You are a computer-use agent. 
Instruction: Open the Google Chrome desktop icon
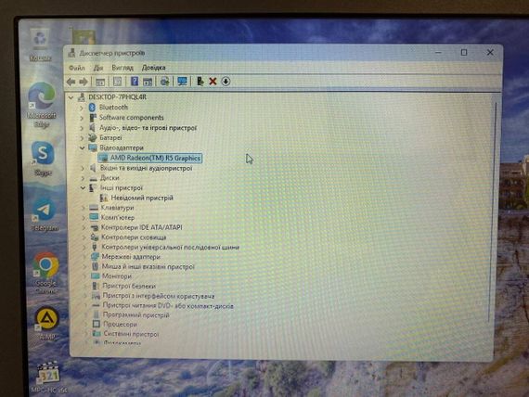tap(45, 273)
